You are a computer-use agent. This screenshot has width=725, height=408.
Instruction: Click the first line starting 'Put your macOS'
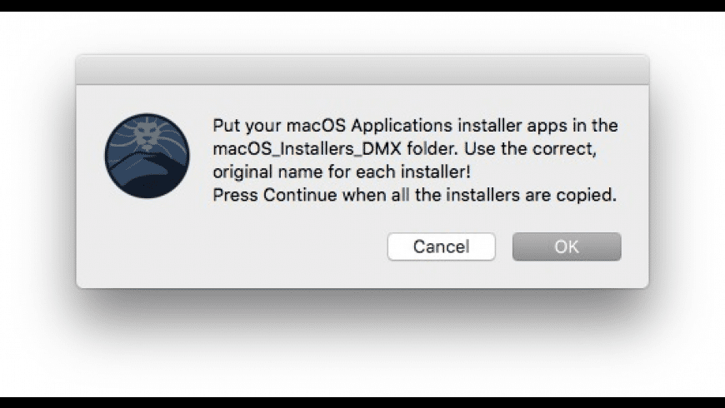[415, 127]
